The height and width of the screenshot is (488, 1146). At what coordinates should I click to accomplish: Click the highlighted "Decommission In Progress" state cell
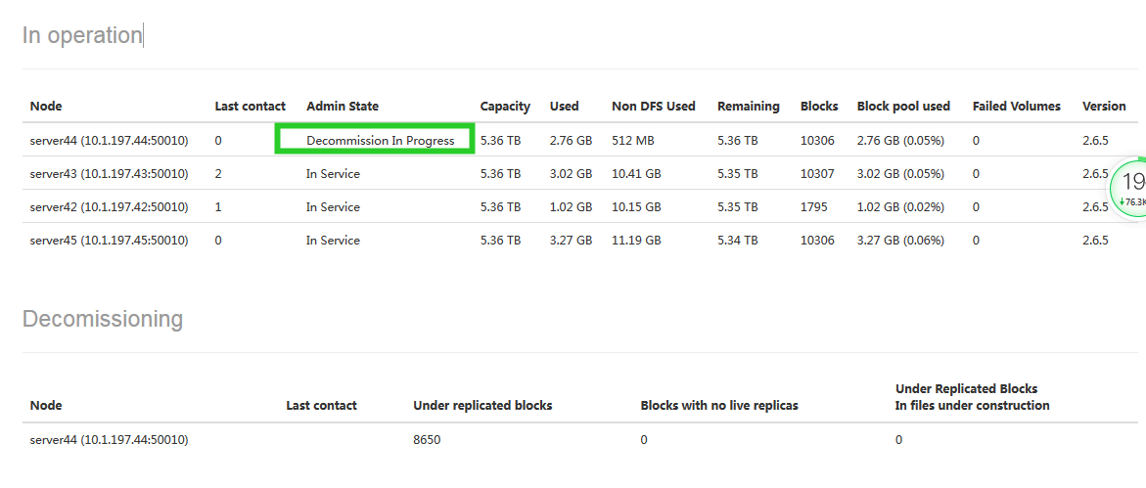tap(380, 141)
